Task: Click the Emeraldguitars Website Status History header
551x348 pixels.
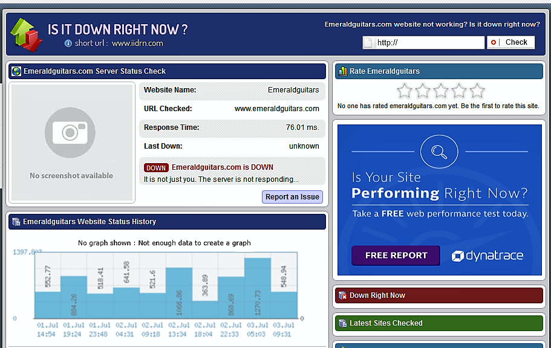Action: coord(168,222)
